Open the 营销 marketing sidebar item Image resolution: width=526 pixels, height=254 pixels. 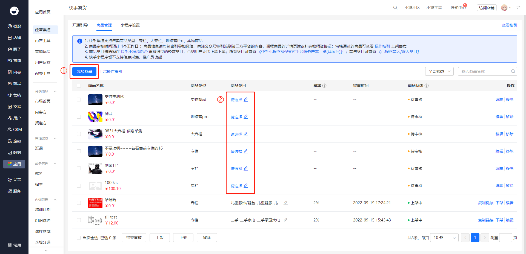tap(14, 95)
